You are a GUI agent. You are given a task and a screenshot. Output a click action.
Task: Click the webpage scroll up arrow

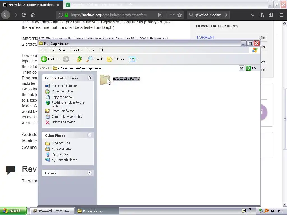(x=285, y=23)
